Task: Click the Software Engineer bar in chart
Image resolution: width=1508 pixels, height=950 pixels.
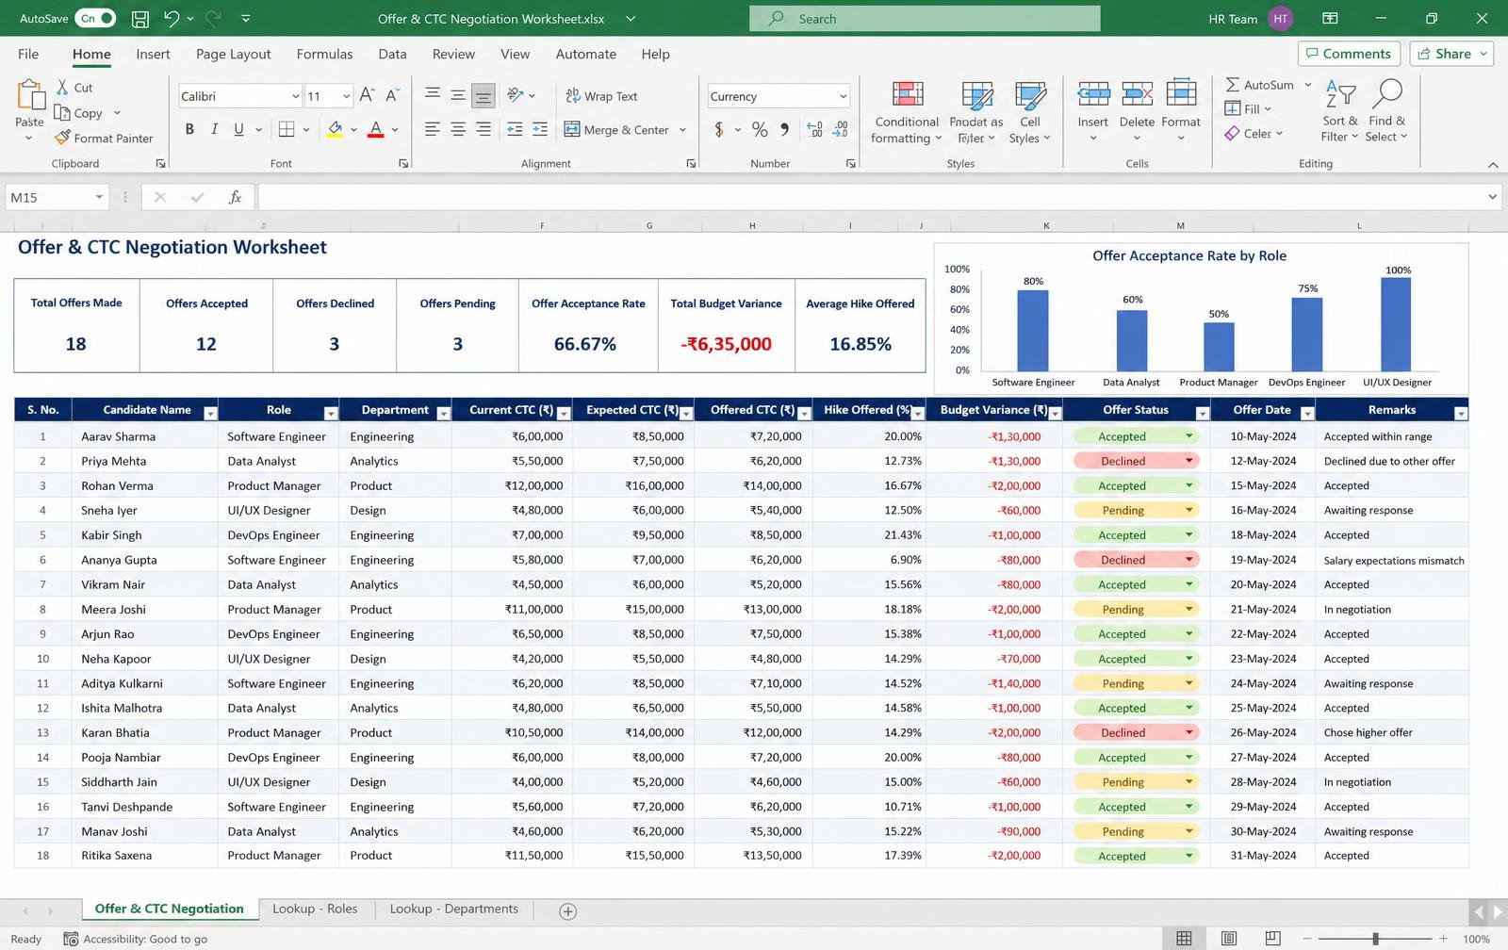Action: [x=1033, y=330]
